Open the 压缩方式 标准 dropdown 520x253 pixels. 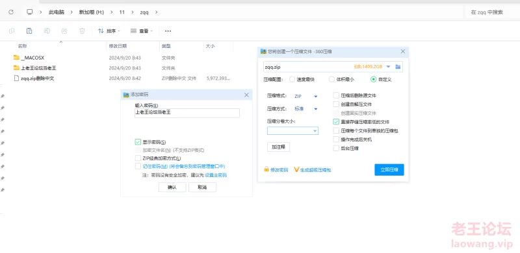pos(315,109)
